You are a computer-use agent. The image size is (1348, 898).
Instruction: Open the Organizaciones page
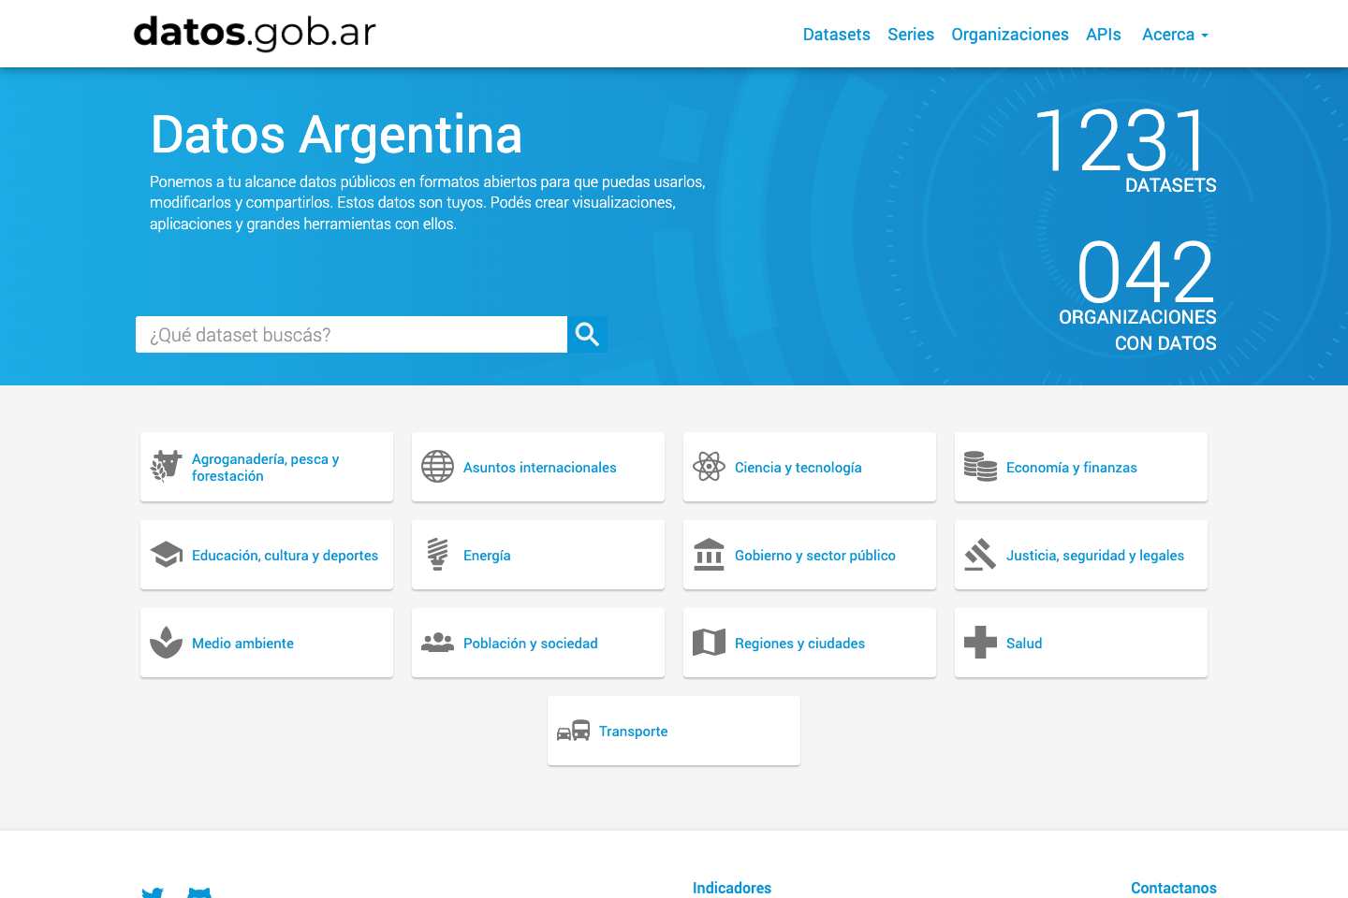click(1010, 34)
